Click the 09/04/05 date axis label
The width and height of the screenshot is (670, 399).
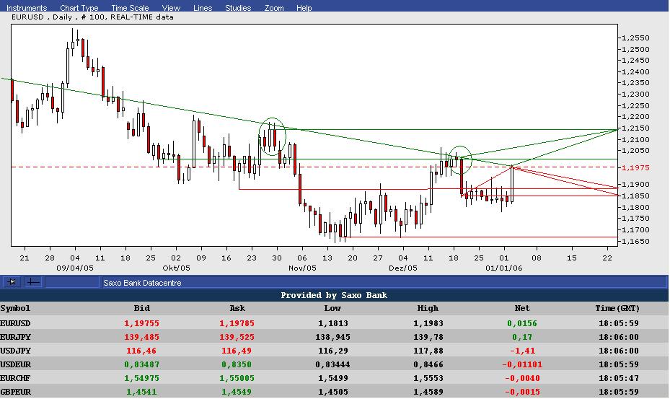point(75,268)
